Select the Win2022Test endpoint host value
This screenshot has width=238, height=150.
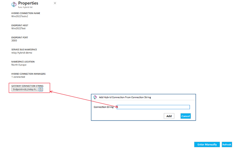pyautogui.click(x=18, y=28)
